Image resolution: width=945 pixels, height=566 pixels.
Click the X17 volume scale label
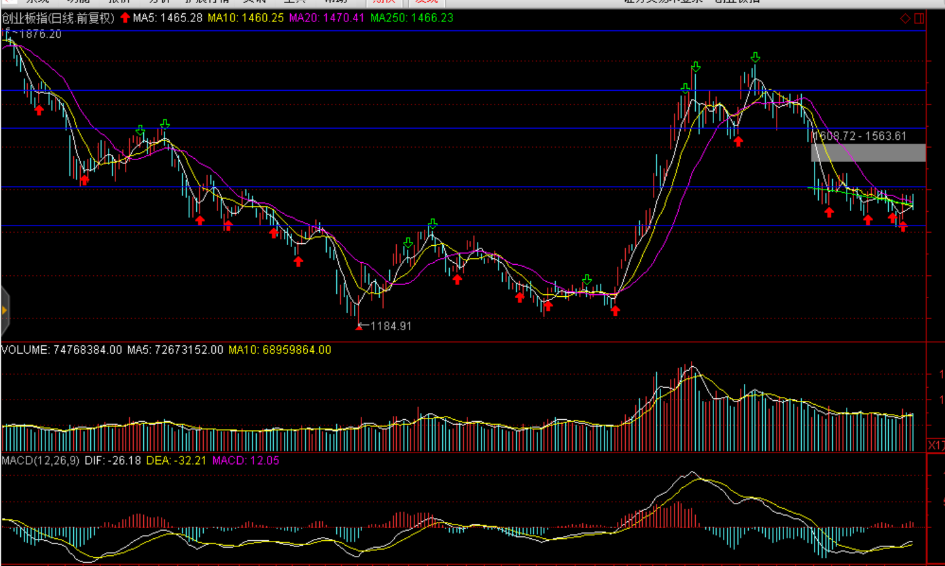coord(936,446)
